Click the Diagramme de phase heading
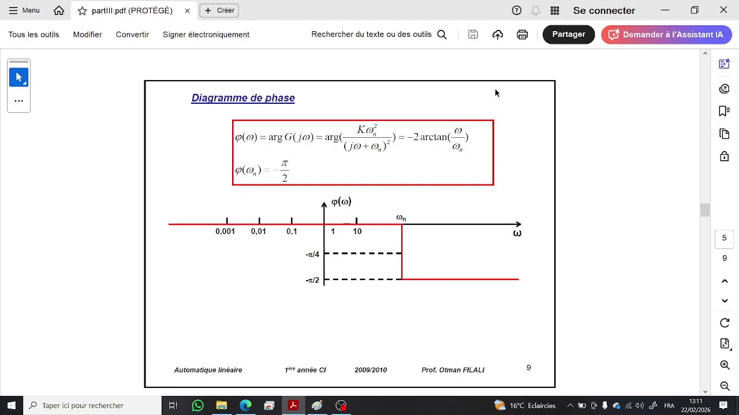The height and width of the screenshot is (415, 739). pos(243,98)
